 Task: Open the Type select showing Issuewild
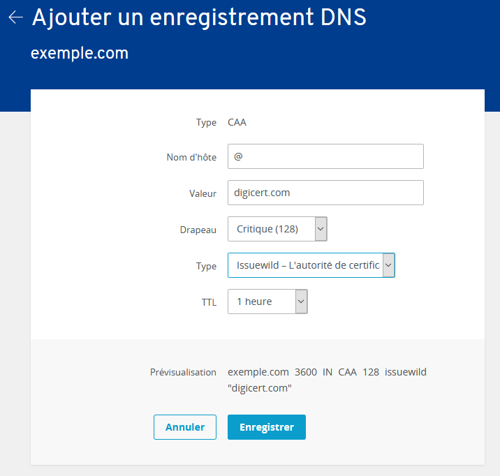(311, 265)
